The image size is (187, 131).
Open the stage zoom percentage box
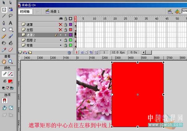[x=184, y=11]
